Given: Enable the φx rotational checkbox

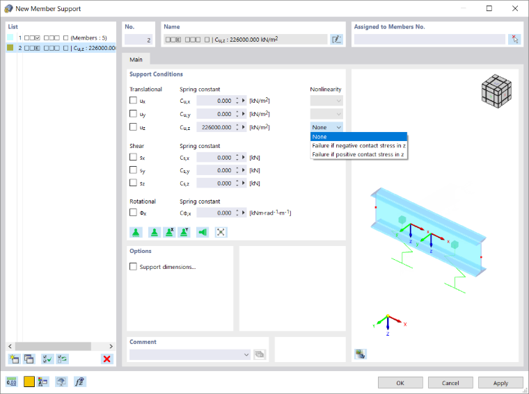Looking at the screenshot, I should click(x=133, y=213).
